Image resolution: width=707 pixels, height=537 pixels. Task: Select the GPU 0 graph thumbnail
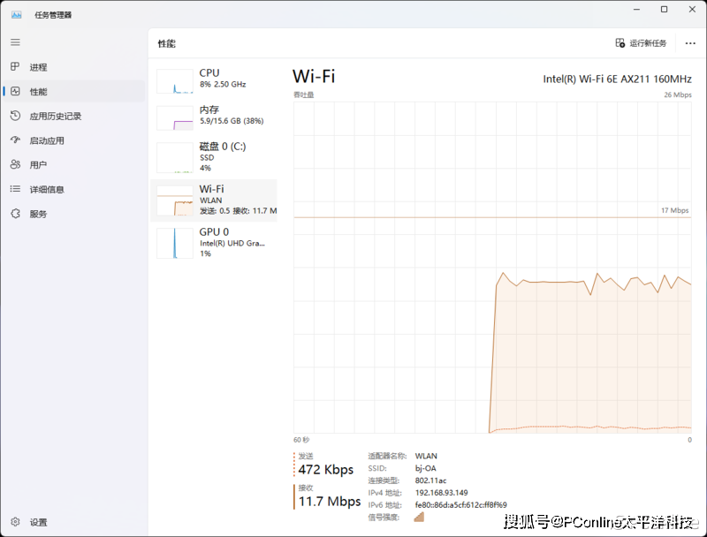tap(175, 243)
